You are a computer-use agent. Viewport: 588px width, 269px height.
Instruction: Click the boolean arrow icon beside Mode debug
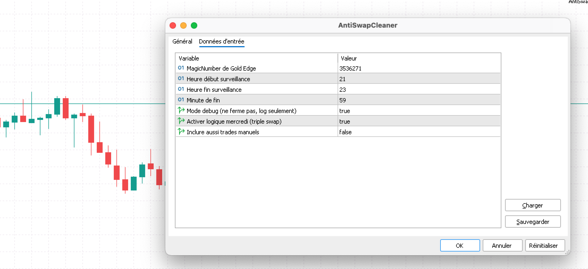181,110
